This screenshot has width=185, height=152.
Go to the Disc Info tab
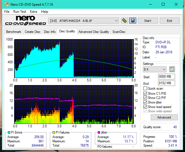(x=50, y=32)
